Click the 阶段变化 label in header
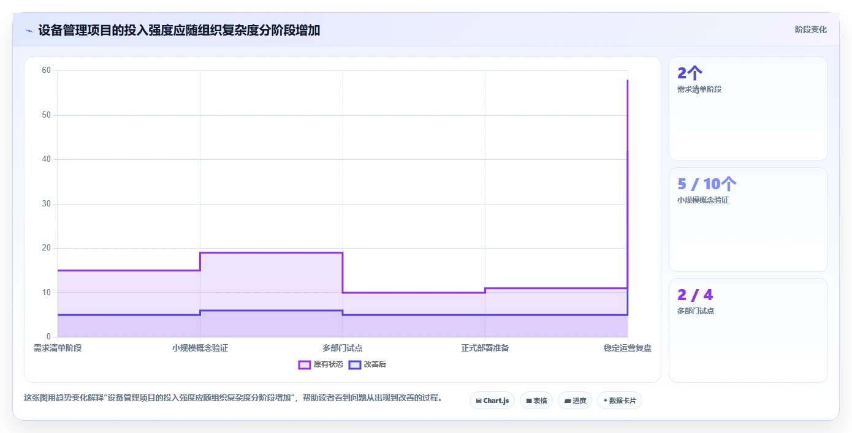The width and height of the screenshot is (852, 433). [810, 29]
